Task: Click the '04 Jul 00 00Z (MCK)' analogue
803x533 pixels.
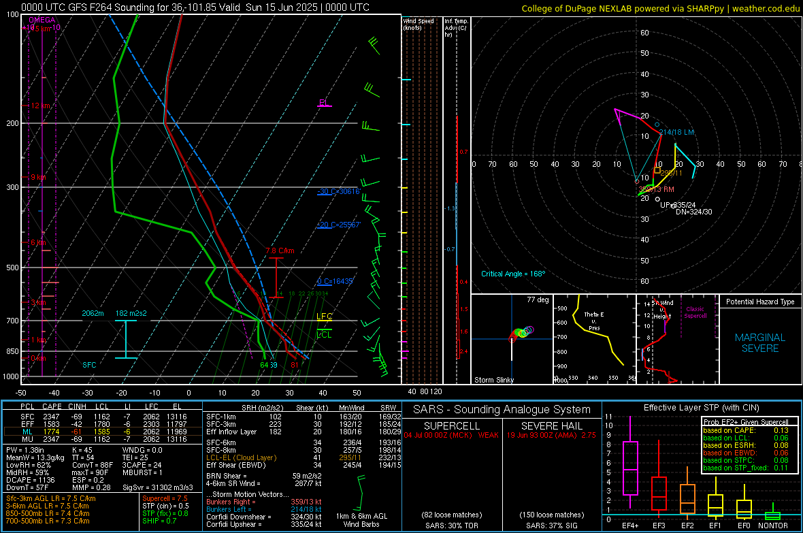Action: point(438,435)
